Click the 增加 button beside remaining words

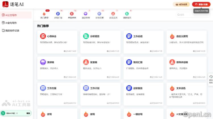pos(28,113)
